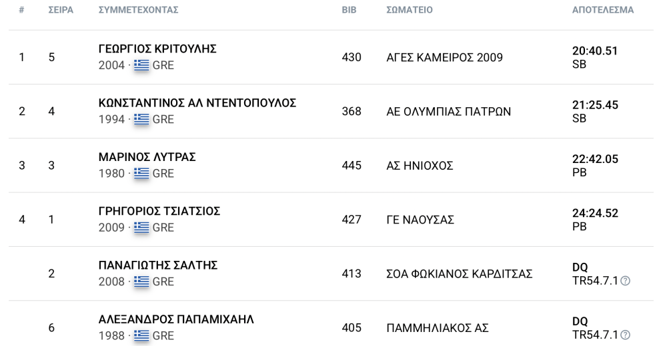Image resolution: width=667 pixels, height=346 pixels.
Task: Open the club ΣΟΑ ΦΩΚΙΑΝΟΣ ΚΑΡΔΙΤΣΑΣ
Action: click(x=460, y=274)
